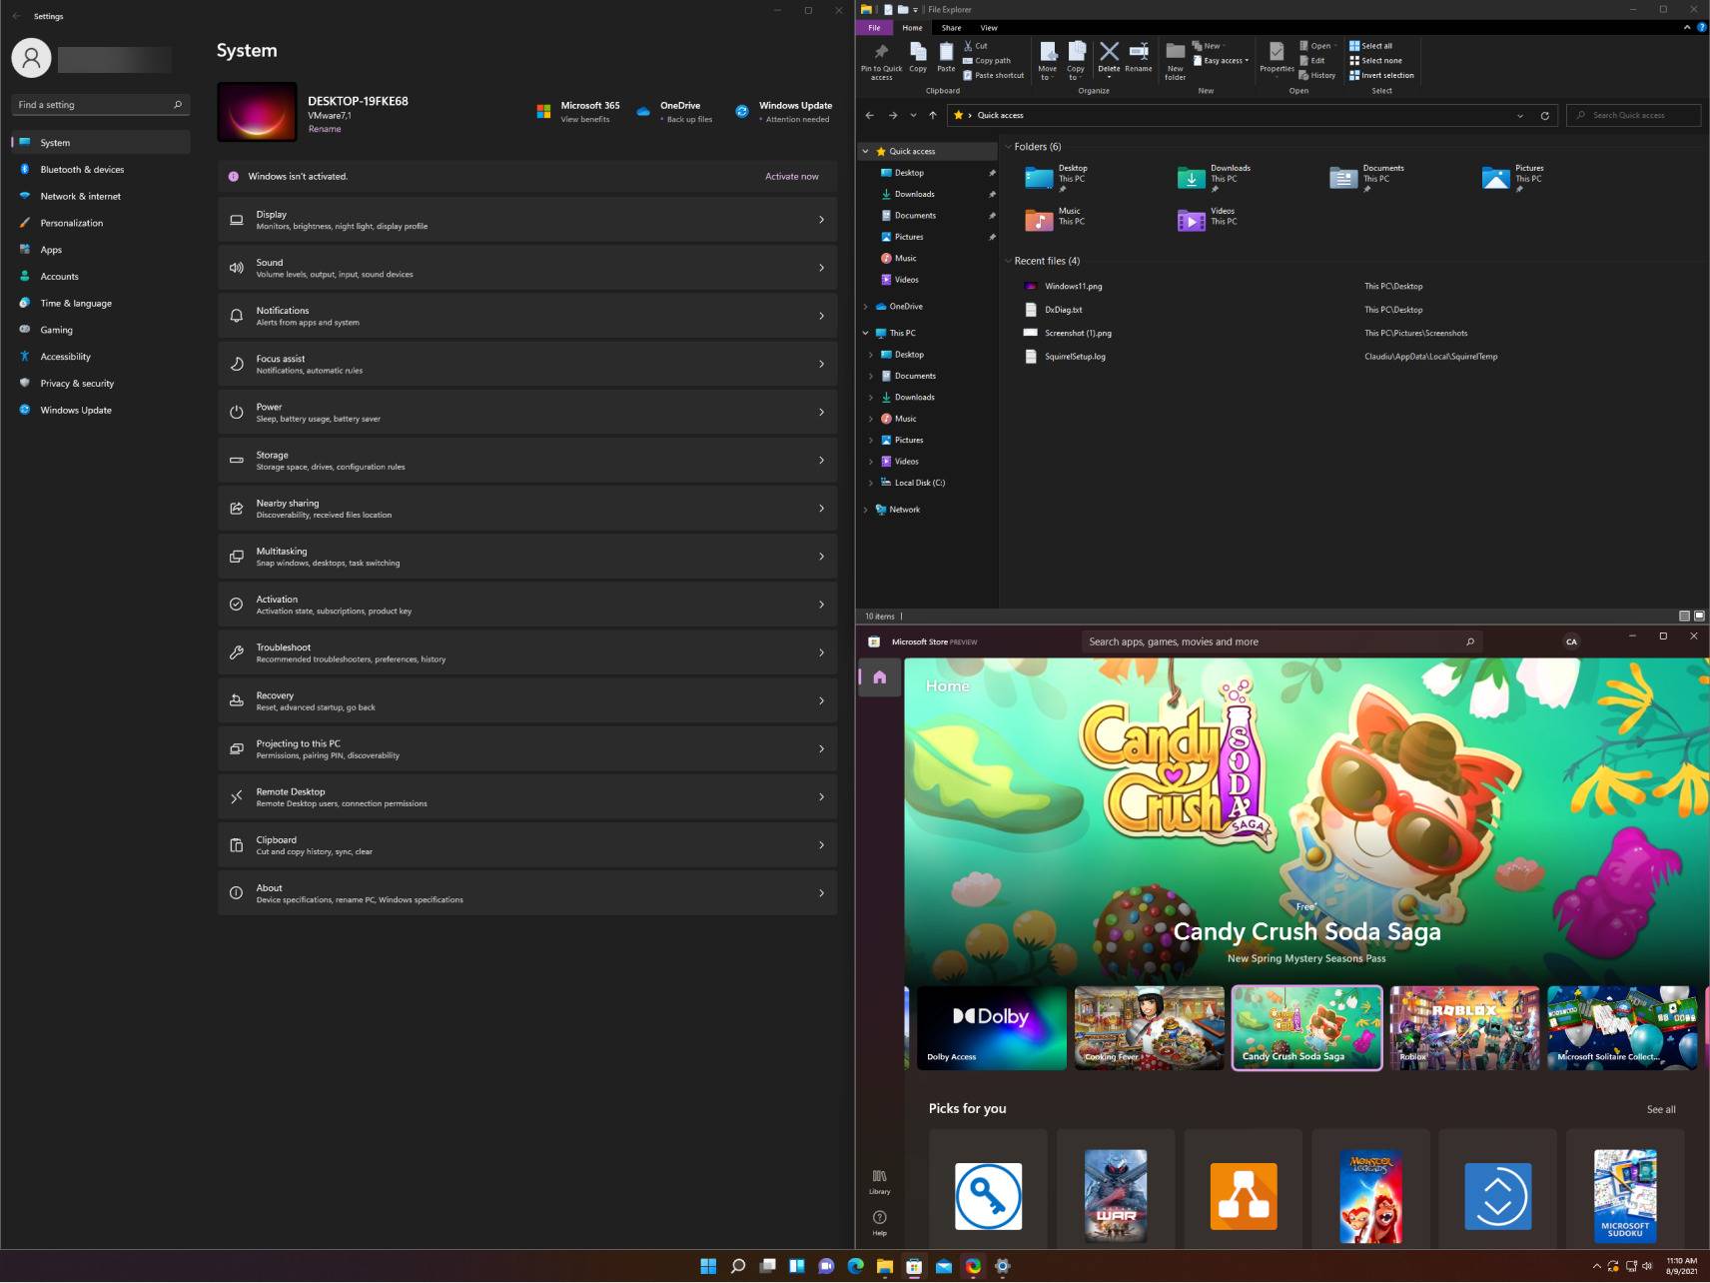Open Properties from the ribbon icon
1710x1283 pixels.
pos(1277,55)
